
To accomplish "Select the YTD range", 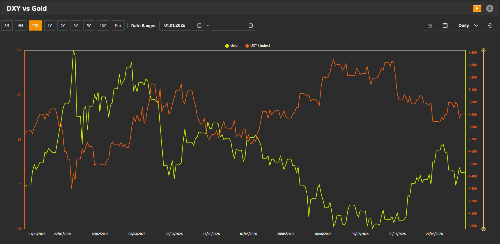I will tap(35, 25).
